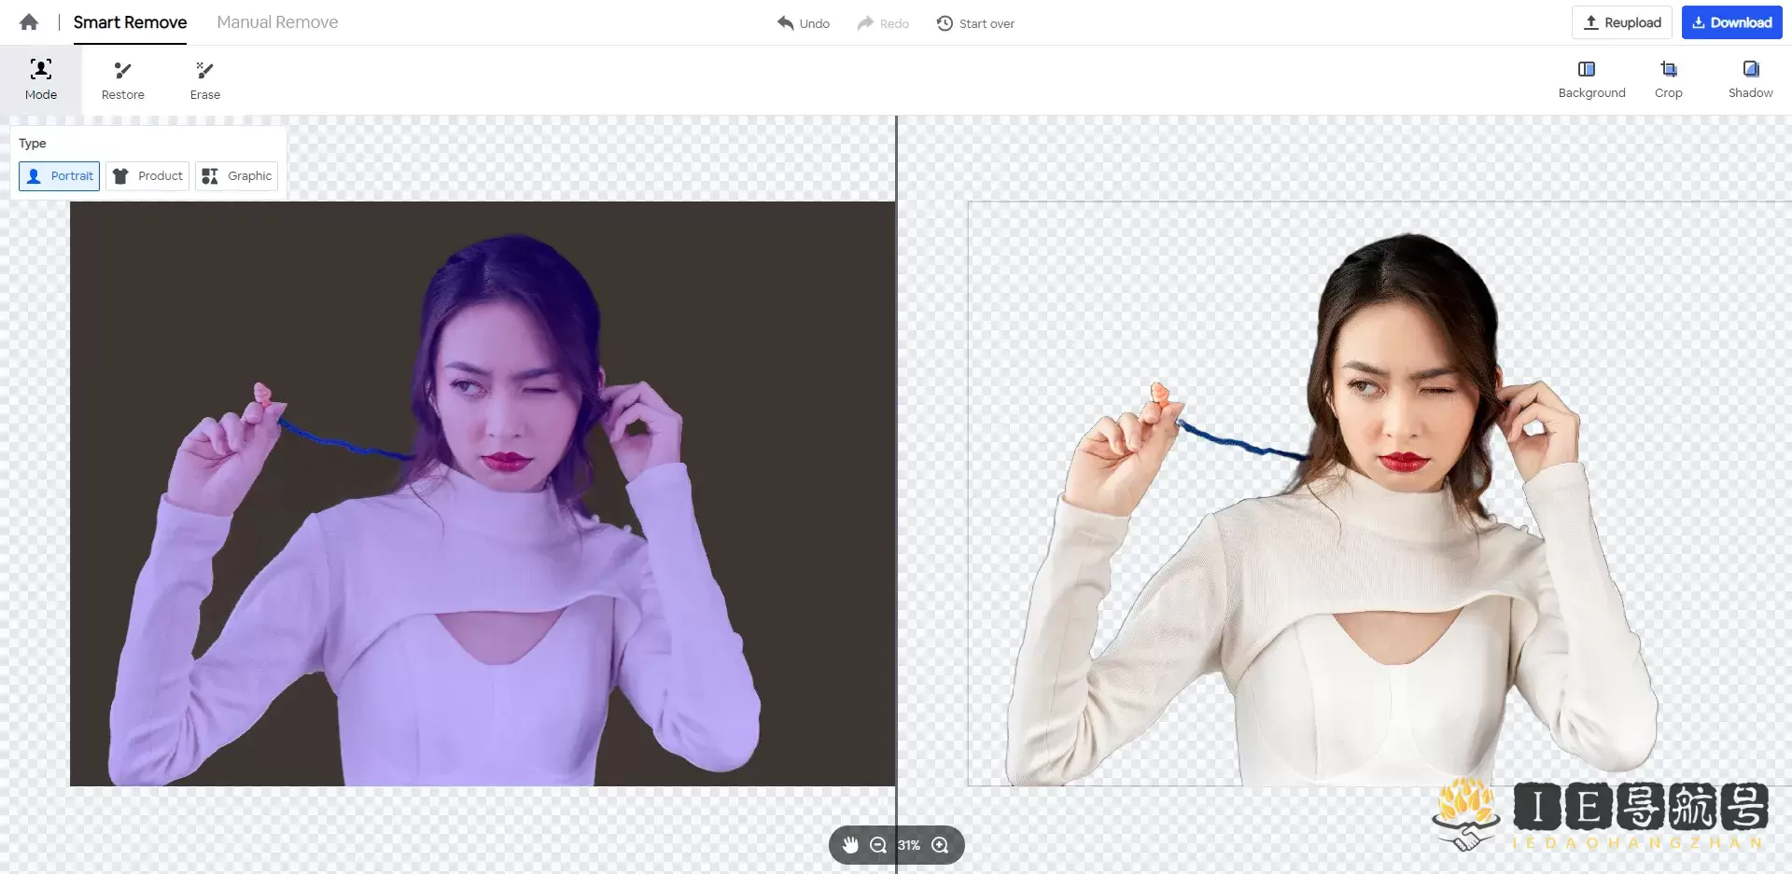This screenshot has width=1792, height=874.
Task: Open the Background options
Action: tap(1591, 79)
